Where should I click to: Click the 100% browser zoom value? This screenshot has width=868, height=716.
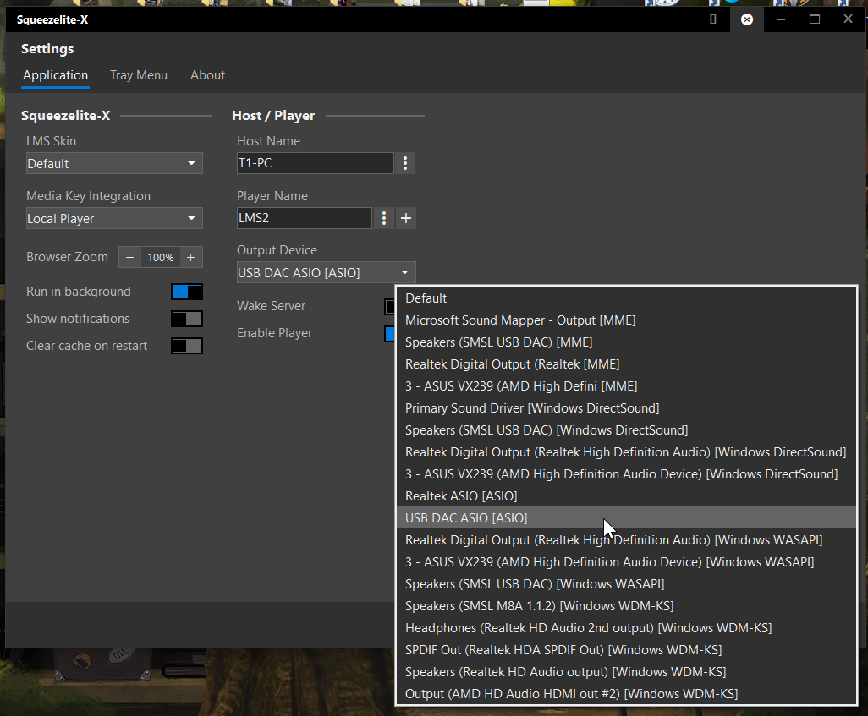161,257
